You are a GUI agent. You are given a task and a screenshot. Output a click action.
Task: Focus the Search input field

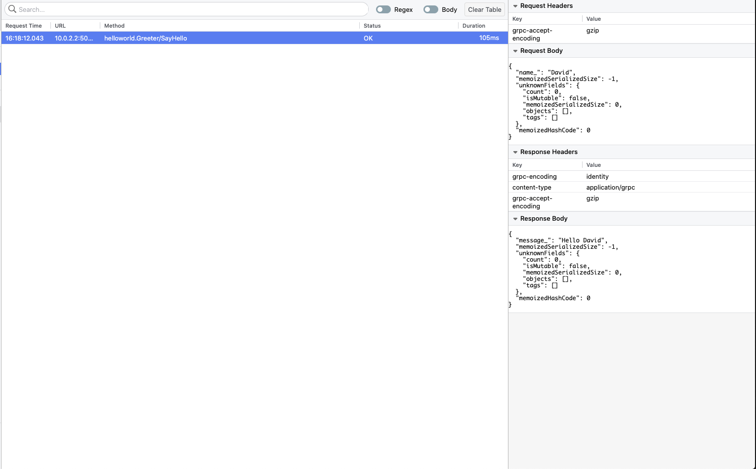click(x=186, y=9)
